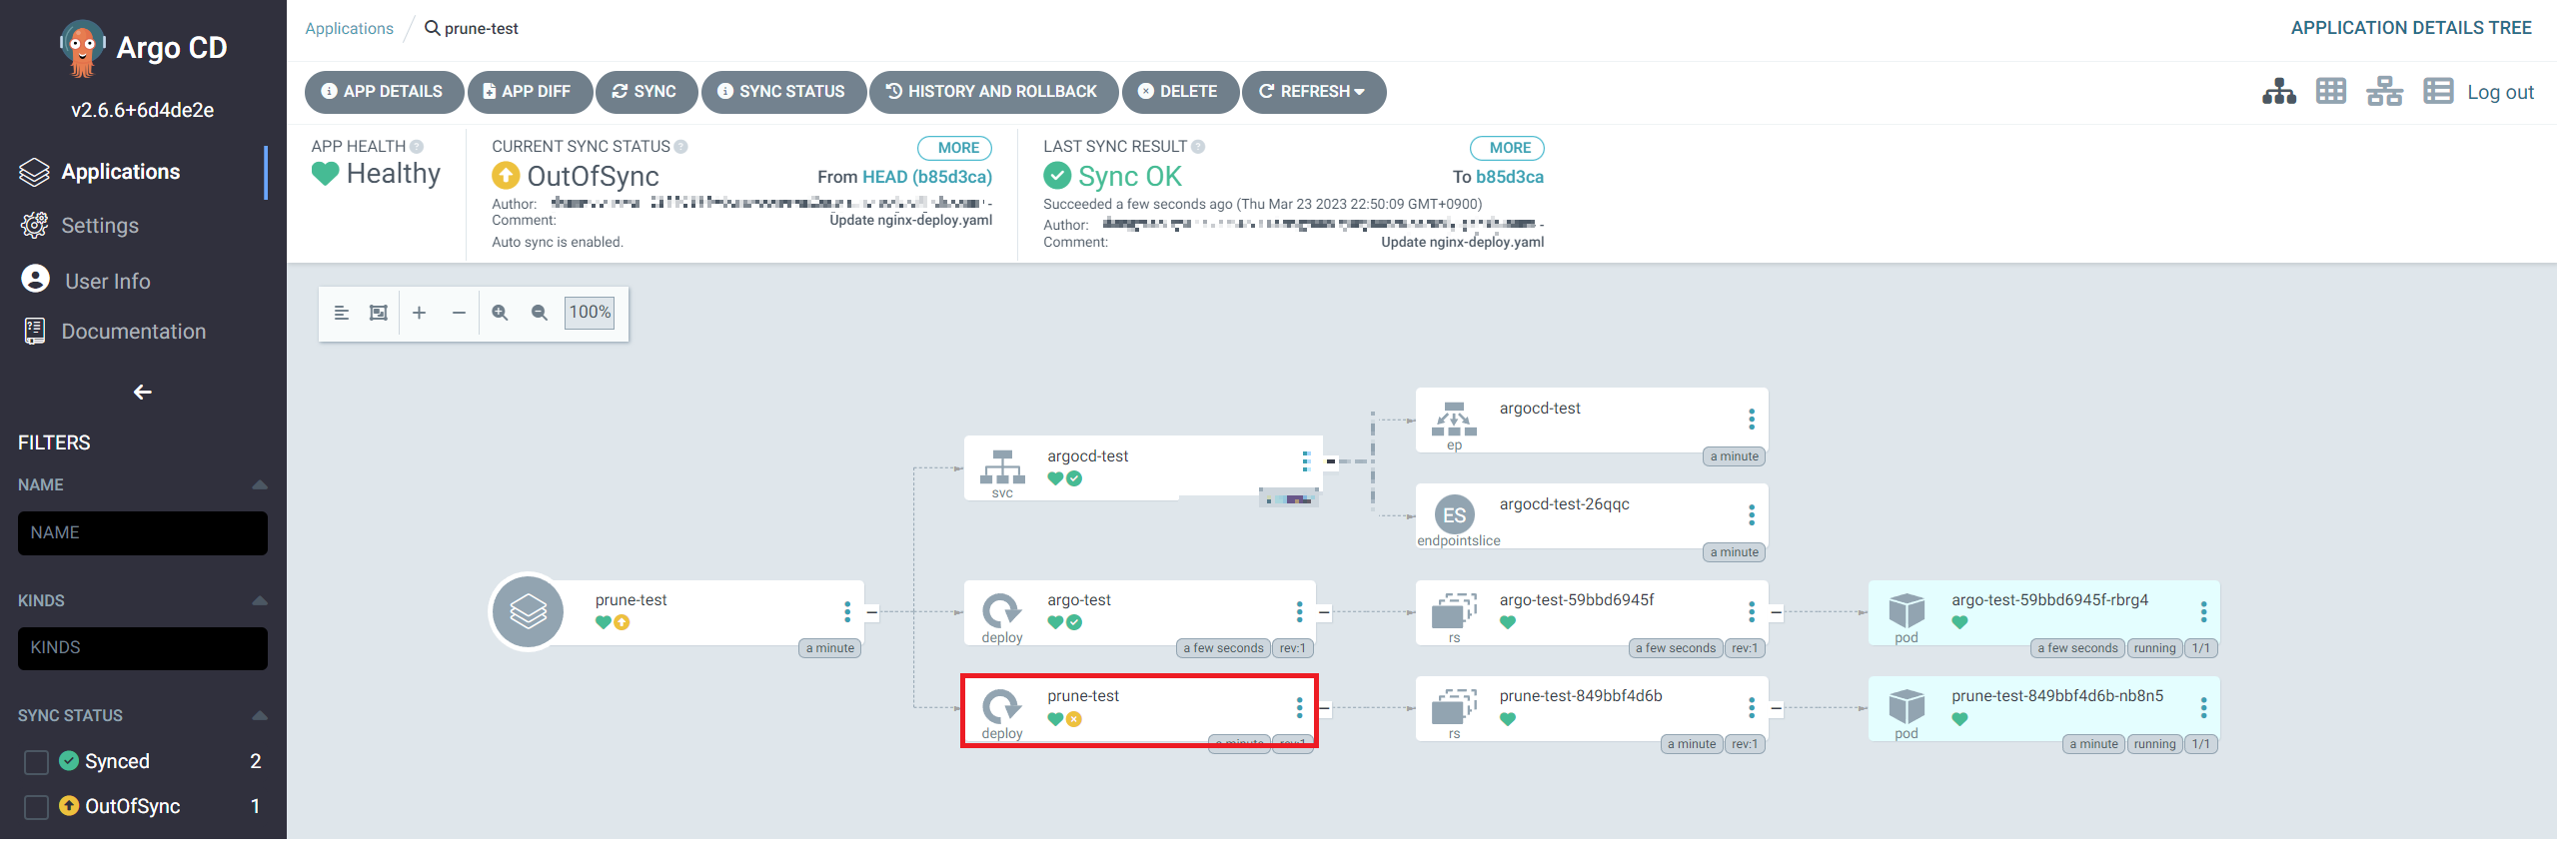Switch to network view icon
Image resolution: width=2557 pixels, height=863 pixels.
pos(2384,92)
